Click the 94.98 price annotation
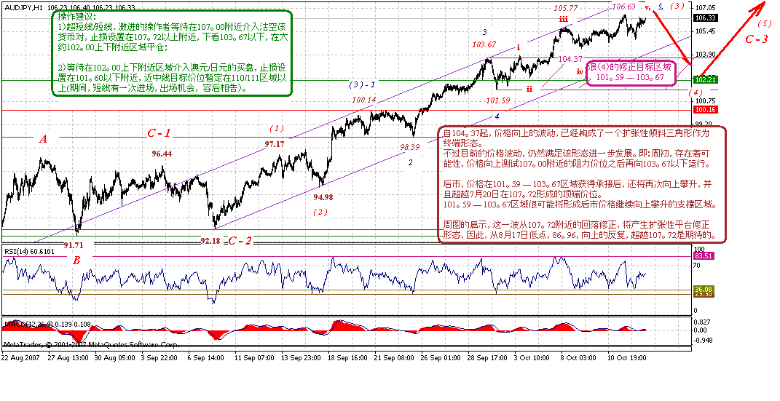The height and width of the screenshot is (401, 780). (x=323, y=197)
